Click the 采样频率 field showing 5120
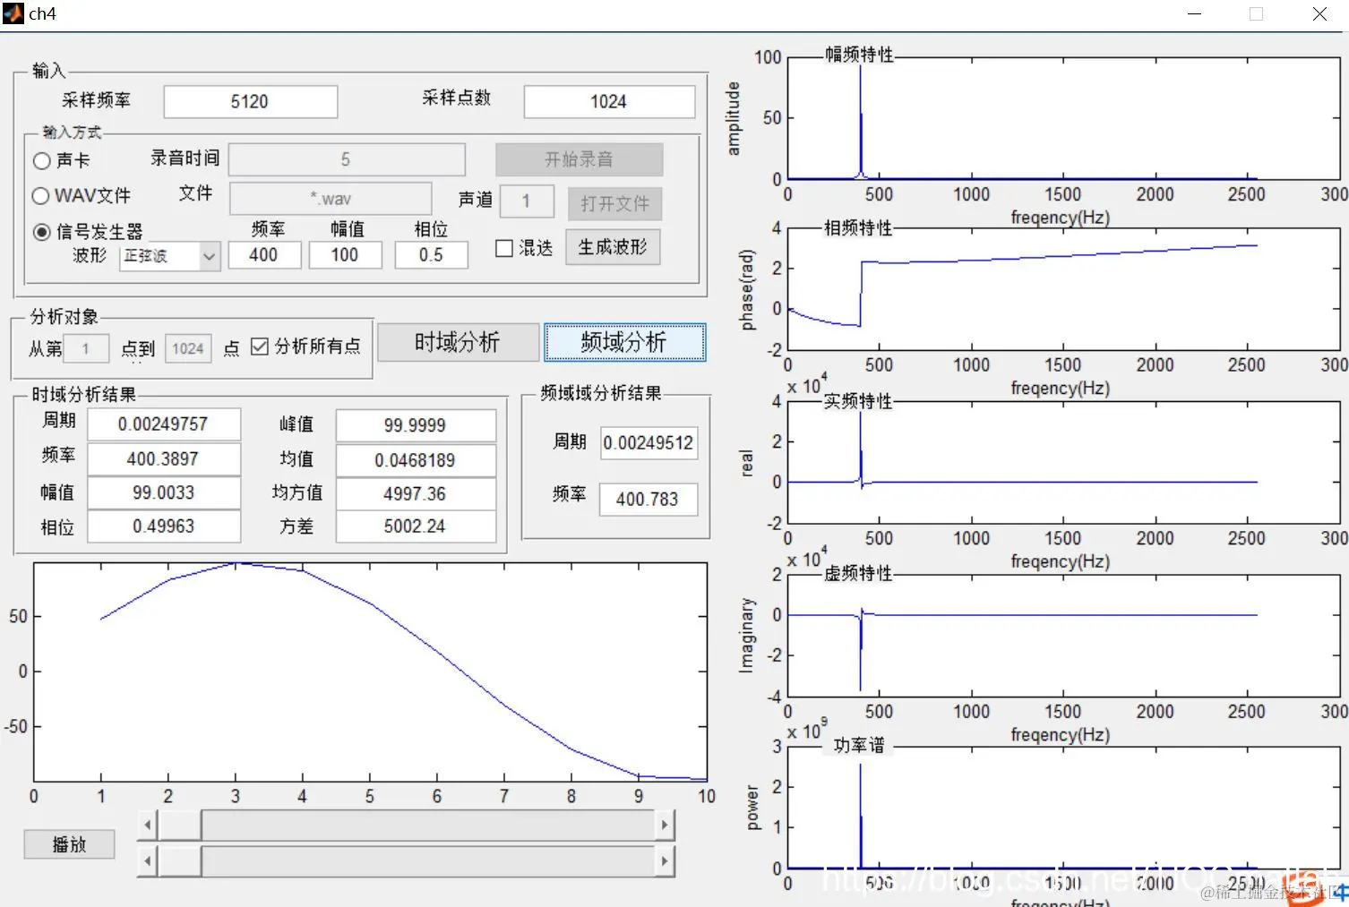 [x=250, y=101]
